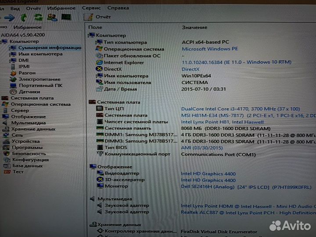Screen dimensions: 316x237
Task: Click the Мультимедиа speaker sidebar icon
Action: coord(5,123)
